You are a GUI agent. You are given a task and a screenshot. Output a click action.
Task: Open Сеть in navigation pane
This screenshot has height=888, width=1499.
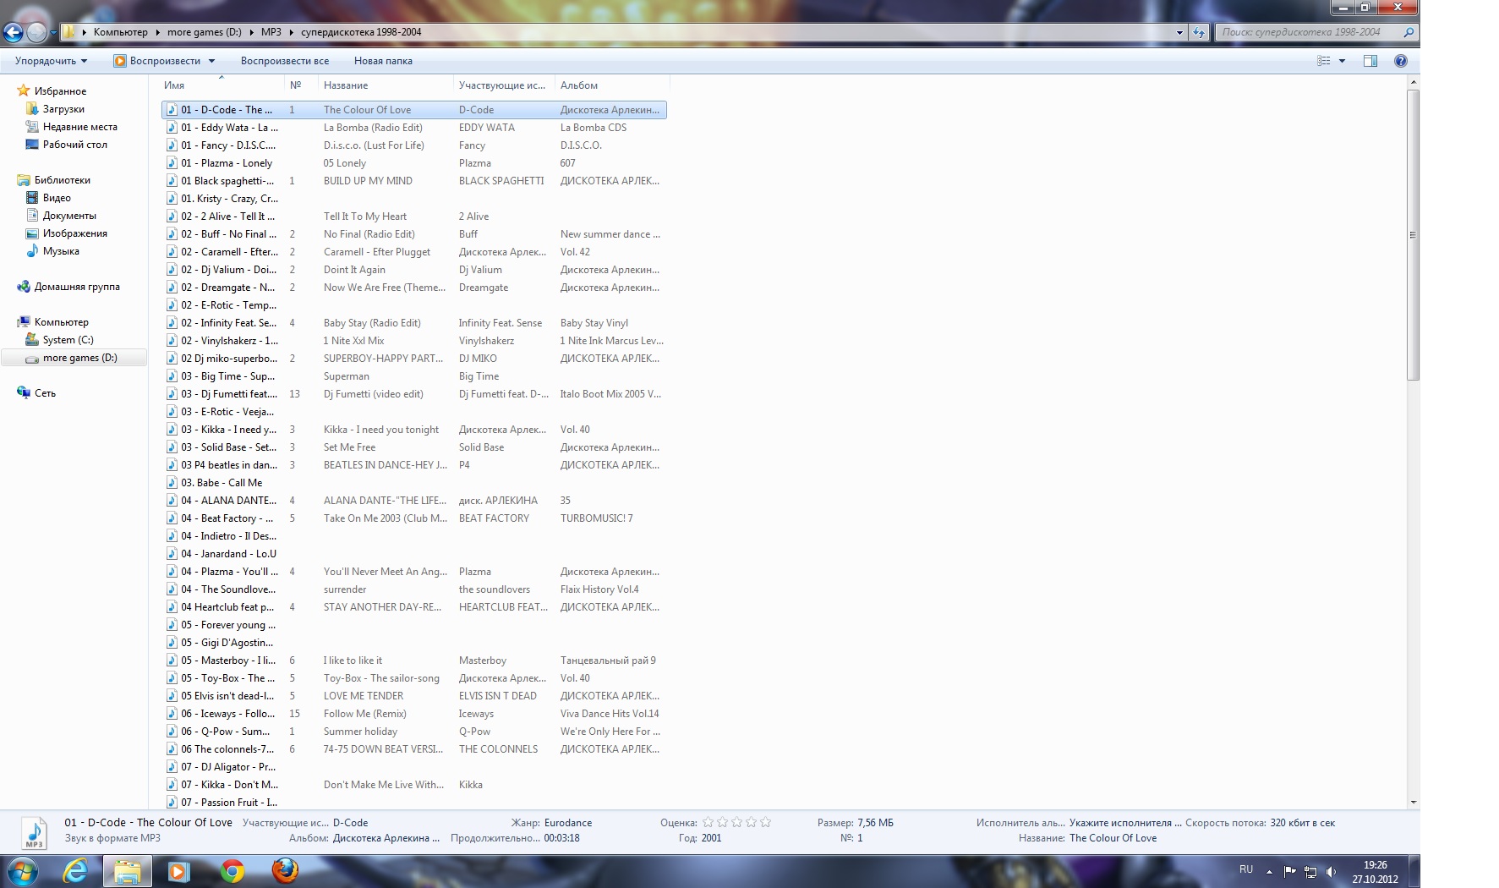click(x=45, y=393)
